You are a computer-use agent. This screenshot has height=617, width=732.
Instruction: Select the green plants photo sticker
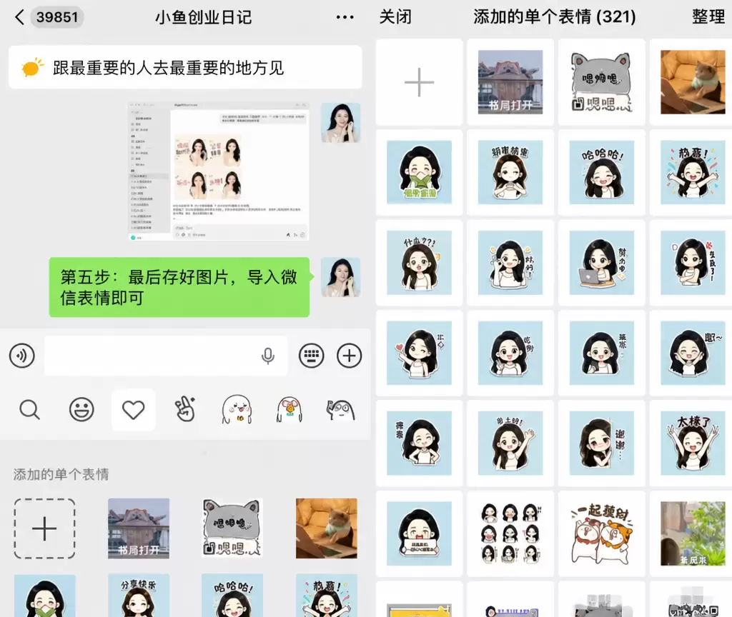pos(693,533)
